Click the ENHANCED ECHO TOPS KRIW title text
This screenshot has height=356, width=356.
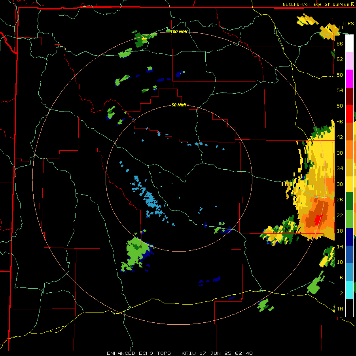180,353
